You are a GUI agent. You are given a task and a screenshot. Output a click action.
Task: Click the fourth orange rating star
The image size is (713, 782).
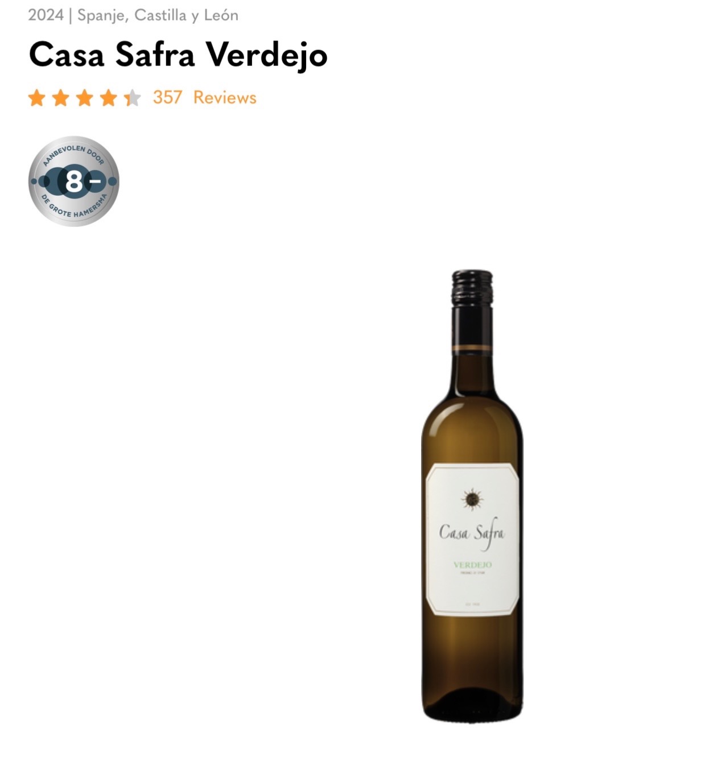pyautogui.click(x=108, y=98)
